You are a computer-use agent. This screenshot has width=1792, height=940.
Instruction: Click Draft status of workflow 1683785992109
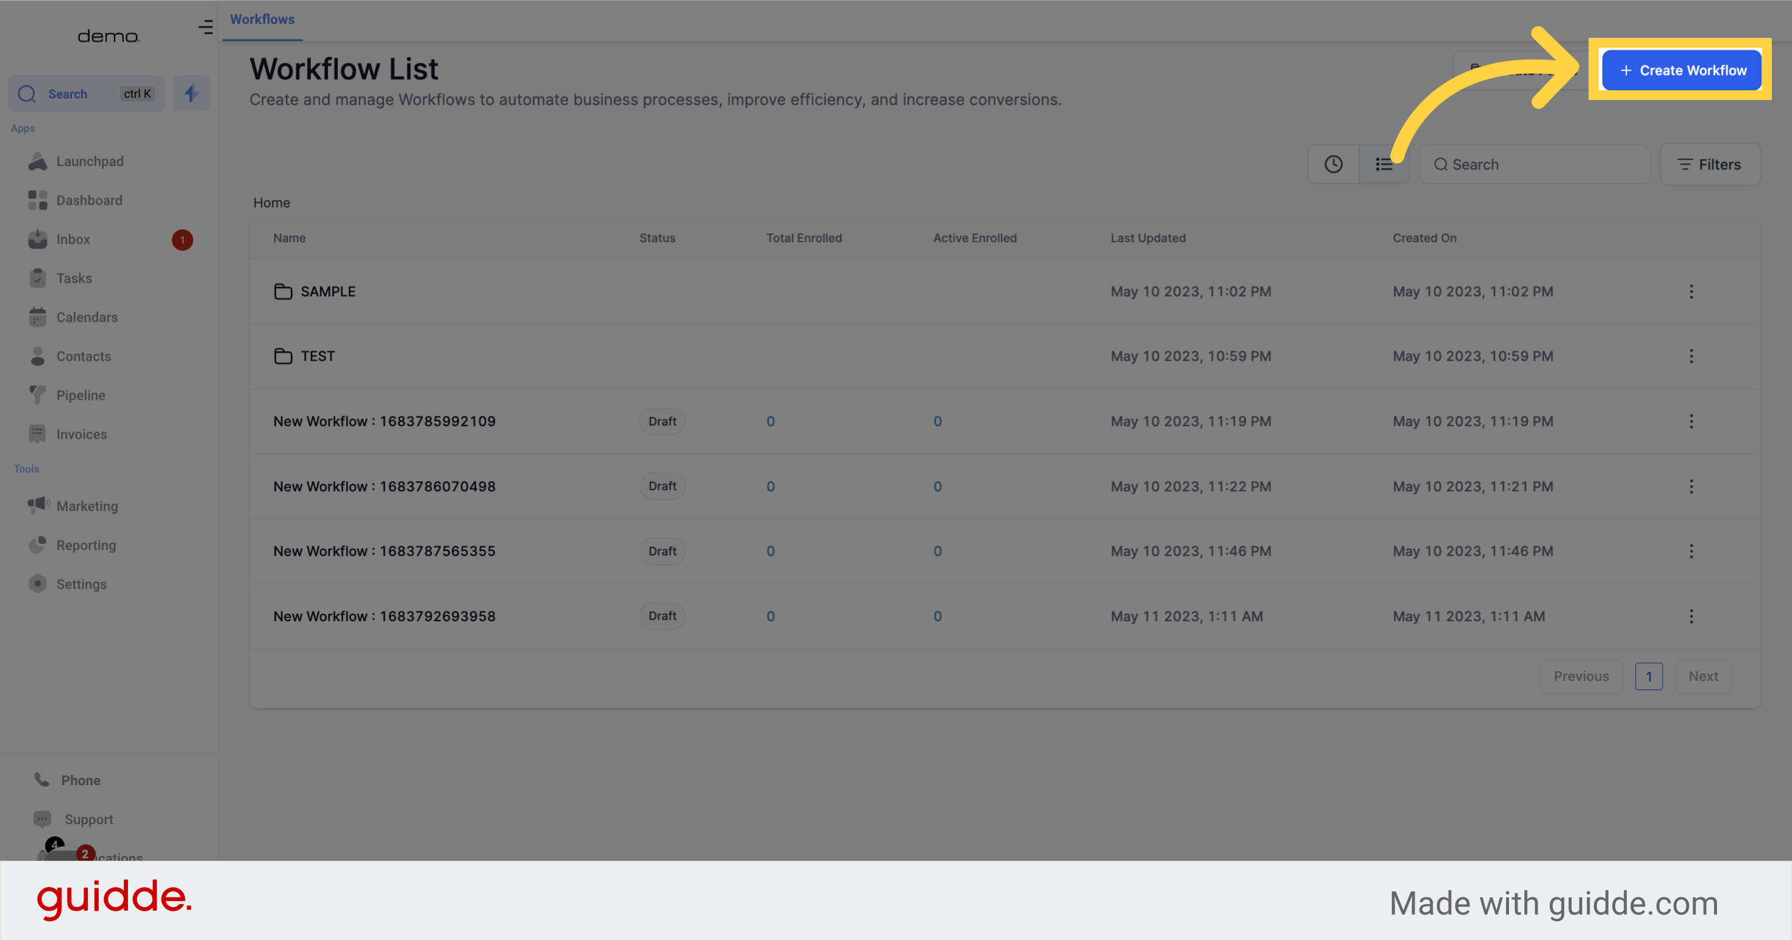coord(662,421)
